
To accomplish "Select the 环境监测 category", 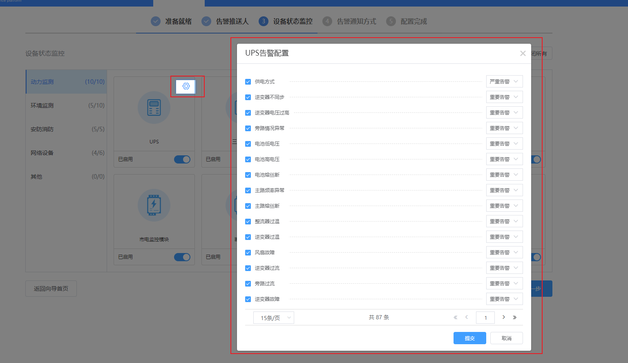I will tap(67, 105).
